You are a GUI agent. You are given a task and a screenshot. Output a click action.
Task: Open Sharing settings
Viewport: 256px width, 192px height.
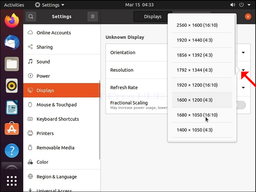(x=62, y=47)
